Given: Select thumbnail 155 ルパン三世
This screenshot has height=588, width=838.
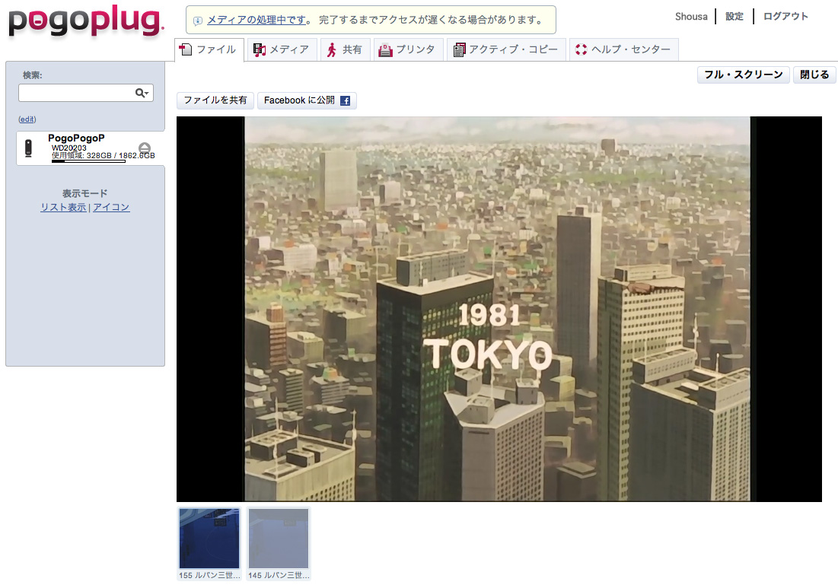Looking at the screenshot, I should coord(209,543).
